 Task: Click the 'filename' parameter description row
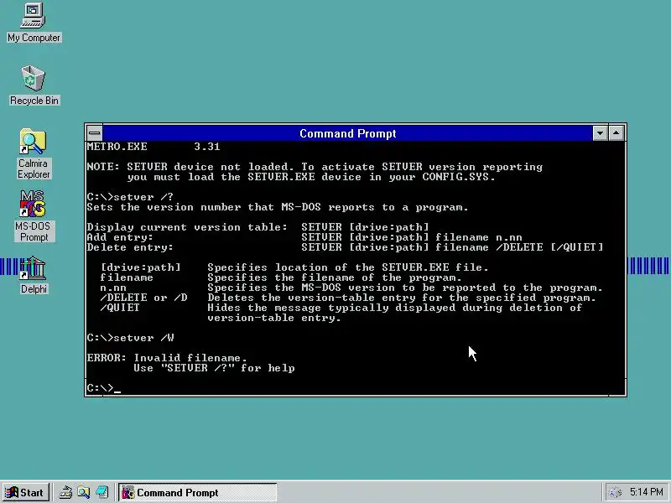pos(281,277)
